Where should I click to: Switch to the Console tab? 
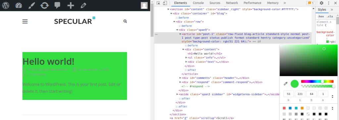tap(198, 3)
